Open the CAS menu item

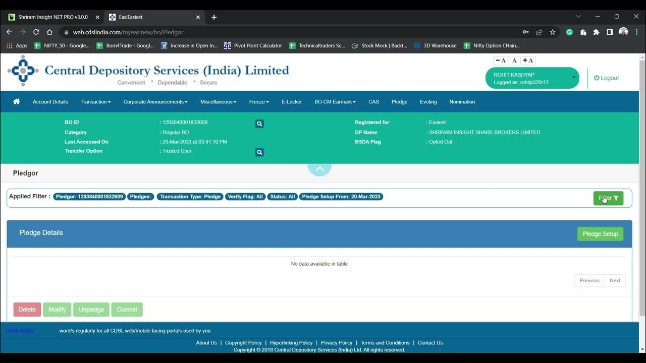373,102
